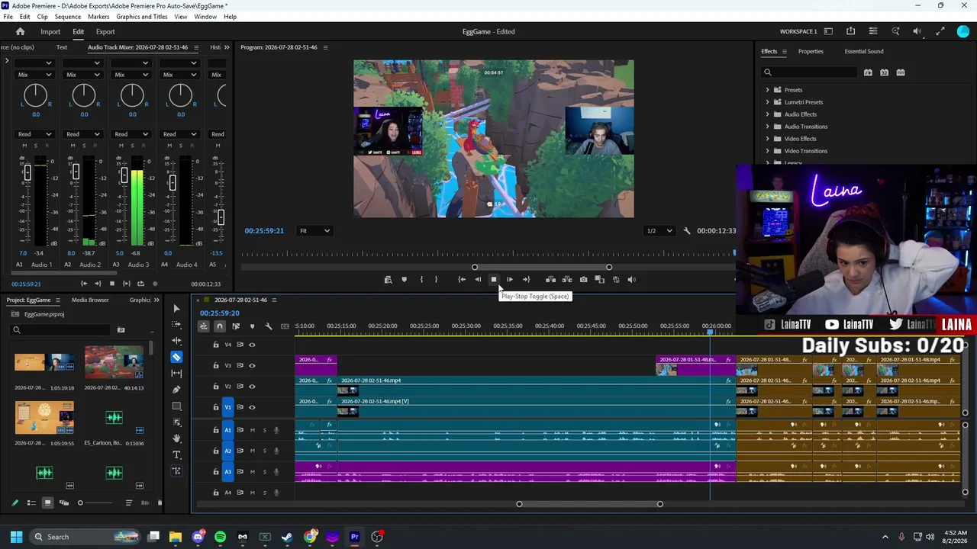This screenshot has width=977, height=549.
Task: Toggle V2 track visibility eye
Action: (252, 387)
